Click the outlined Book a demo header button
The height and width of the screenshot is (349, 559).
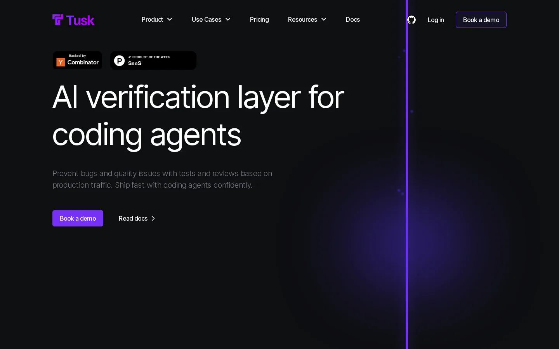(481, 20)
